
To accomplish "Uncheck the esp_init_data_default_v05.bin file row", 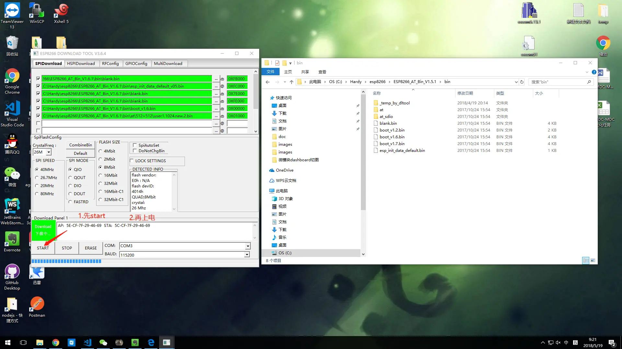I will pos(38,86).
